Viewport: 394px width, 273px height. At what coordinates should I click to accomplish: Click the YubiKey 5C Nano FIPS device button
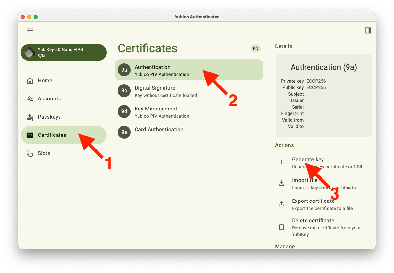pos(64,53)
